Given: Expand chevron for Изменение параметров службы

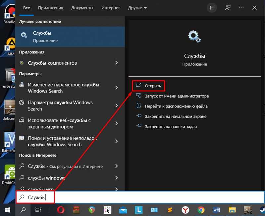Looking at the screenshot, I should (117, 88).
